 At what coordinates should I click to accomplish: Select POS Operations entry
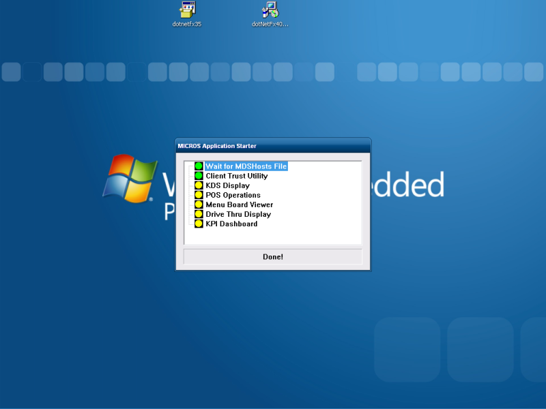click(233, 195)
